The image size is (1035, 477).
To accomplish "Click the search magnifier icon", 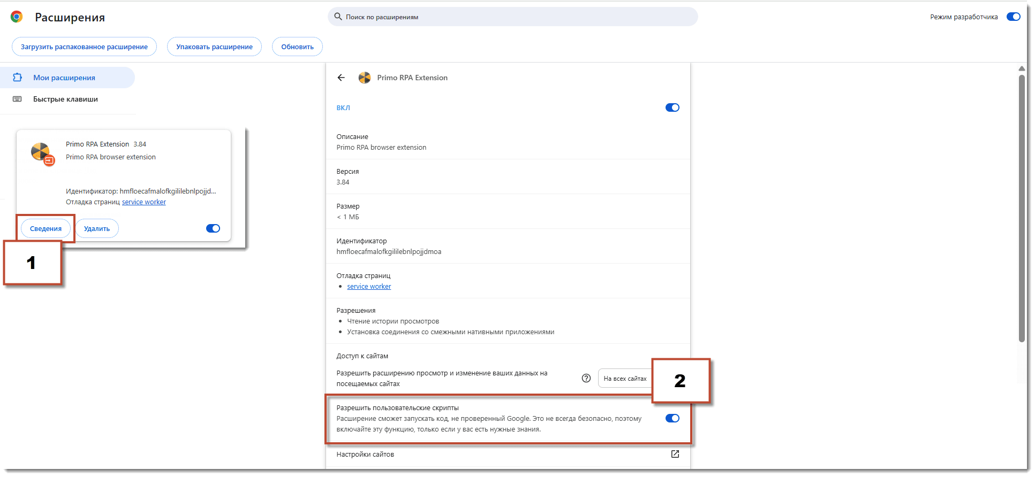I will (338, 17).
